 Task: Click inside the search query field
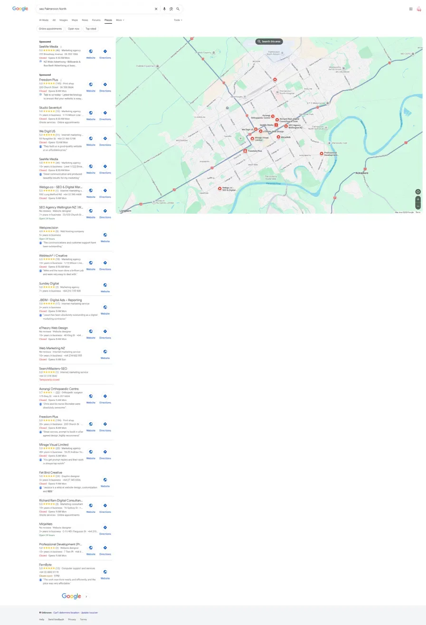coord(95,9)
